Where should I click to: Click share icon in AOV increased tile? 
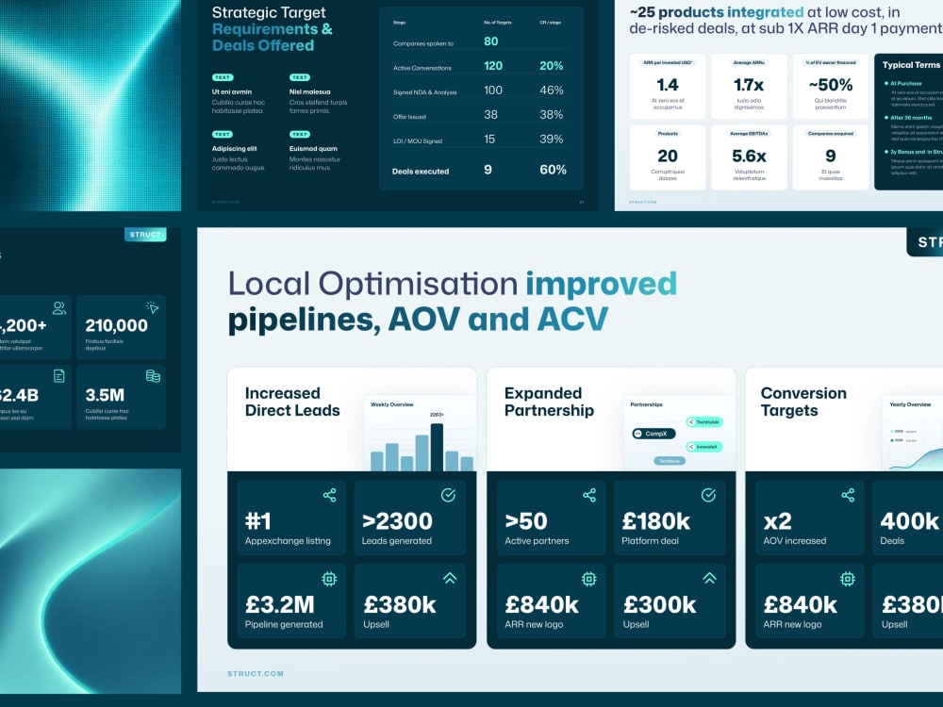tap(848, 496)
